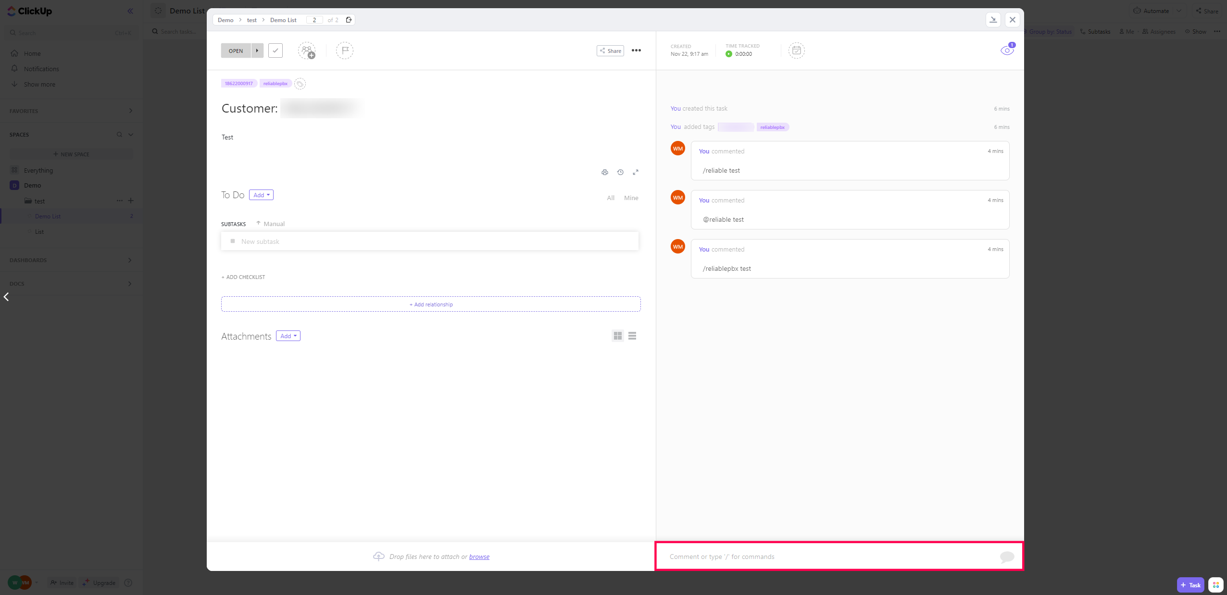Open the help question mark icon
The width and height of the screenshot is (1227, 595).
(x=128, y=583)
